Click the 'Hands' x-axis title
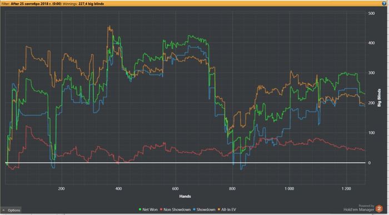389x215 pixels. pyautogui.click(x=185, y=196)
